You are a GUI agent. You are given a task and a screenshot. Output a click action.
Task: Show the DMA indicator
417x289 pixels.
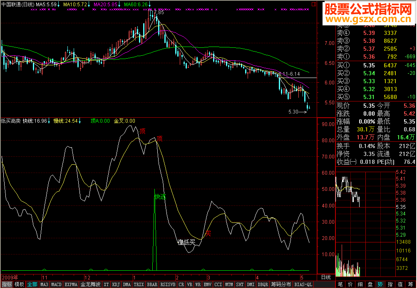coord(127,284)
